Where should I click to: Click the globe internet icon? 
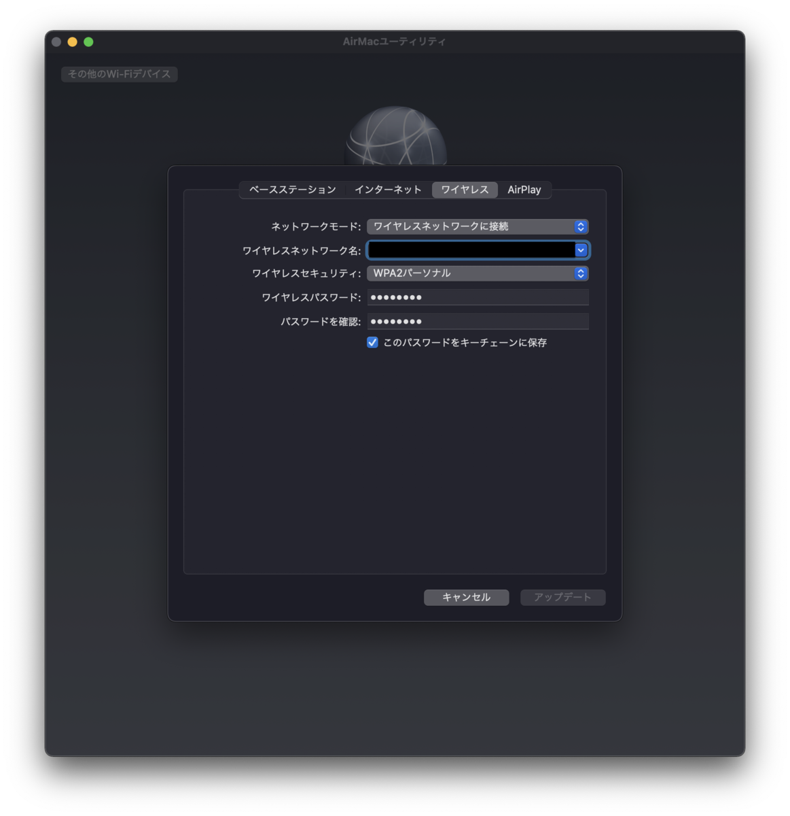pyautogui.click(x=397, y=136)
